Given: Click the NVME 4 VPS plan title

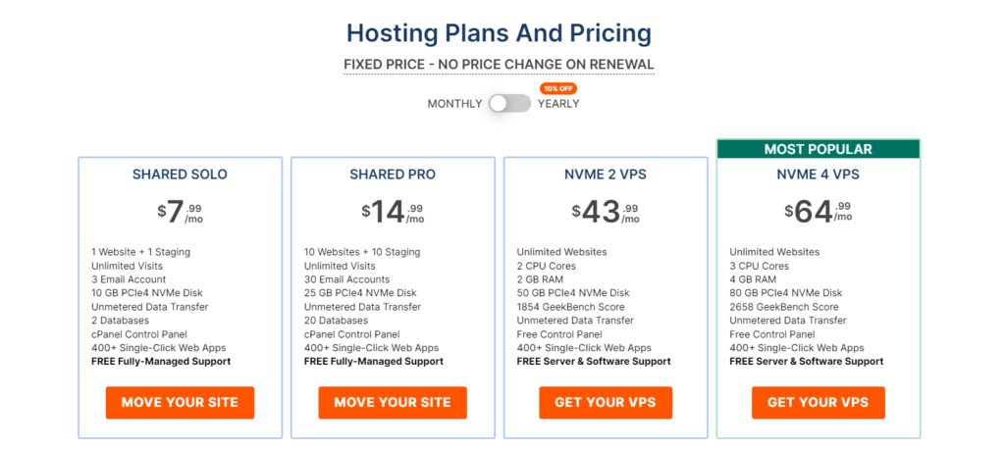Looking at the screenshot, I should [819, 175].
